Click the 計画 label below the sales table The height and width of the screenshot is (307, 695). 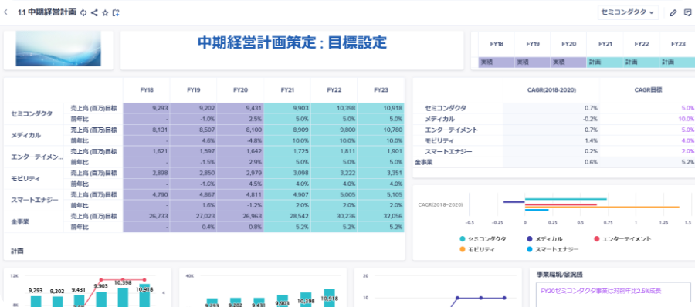17,251
